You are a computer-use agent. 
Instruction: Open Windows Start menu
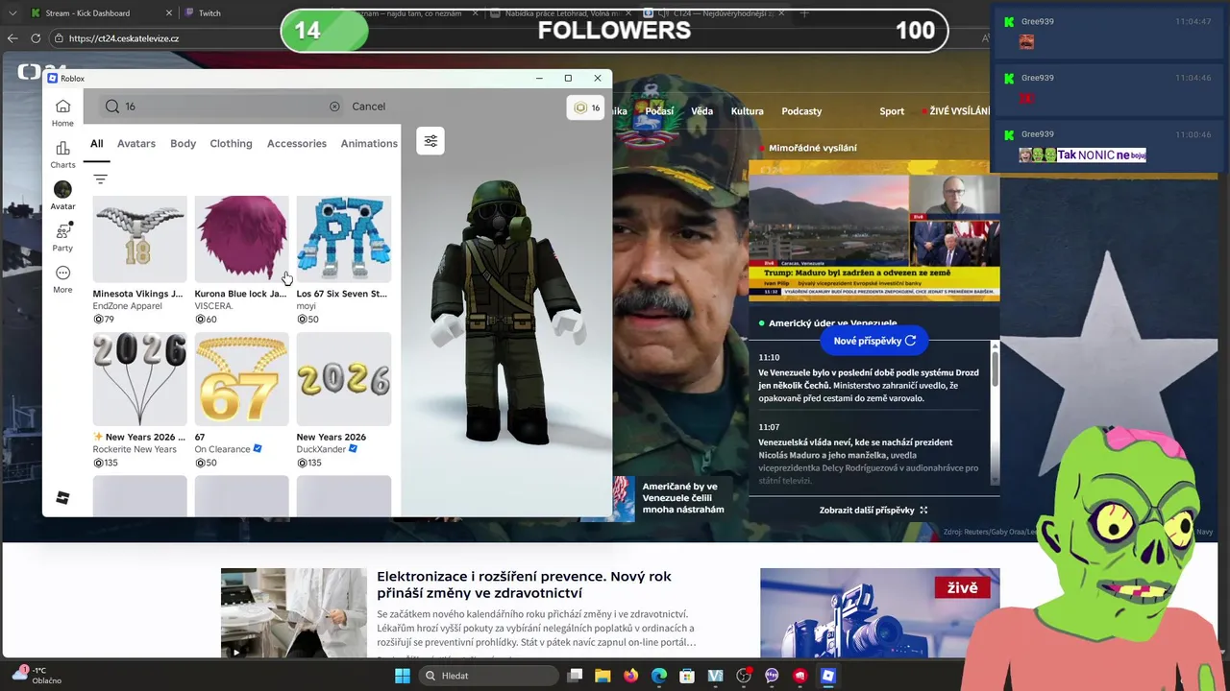(x=402, y=676)
